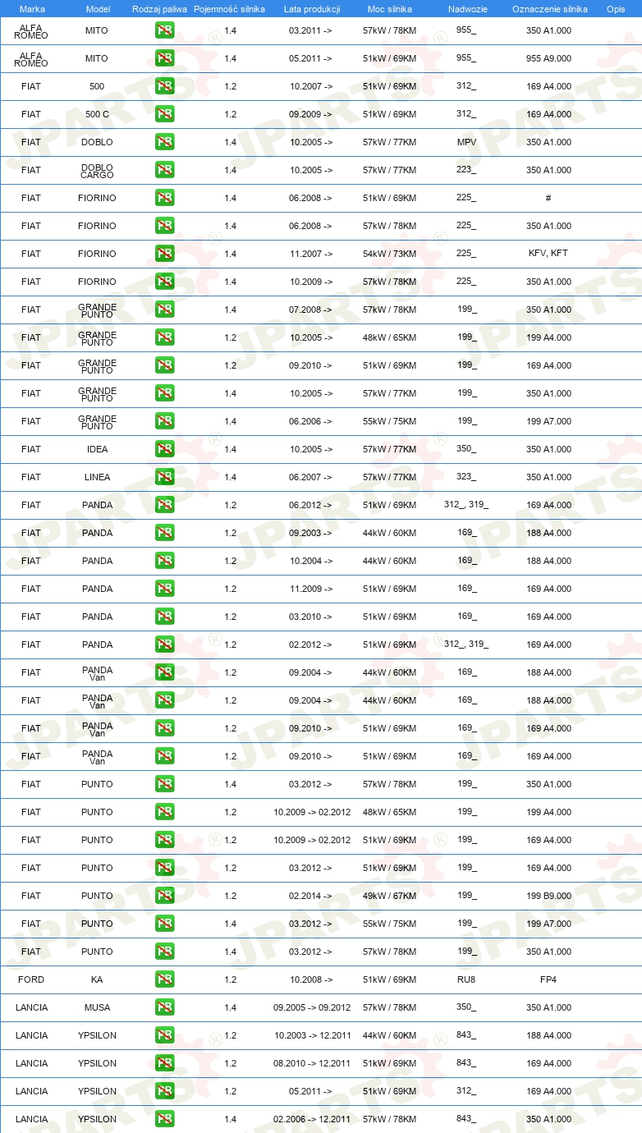Click the 11.2007 -> production date cell
This screenshot has height=1133, width=642.
click(x=310, y=254)
